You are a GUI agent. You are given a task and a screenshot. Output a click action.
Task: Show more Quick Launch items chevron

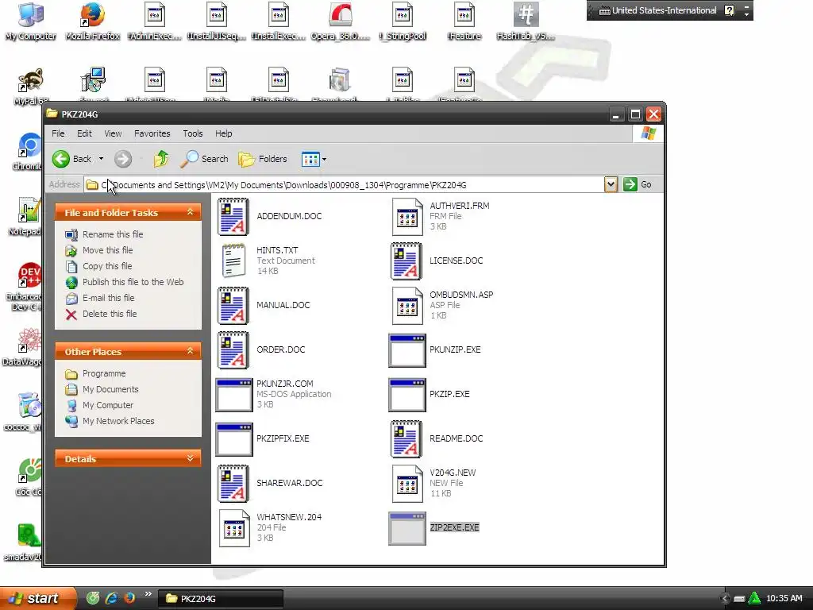(148, 594)
